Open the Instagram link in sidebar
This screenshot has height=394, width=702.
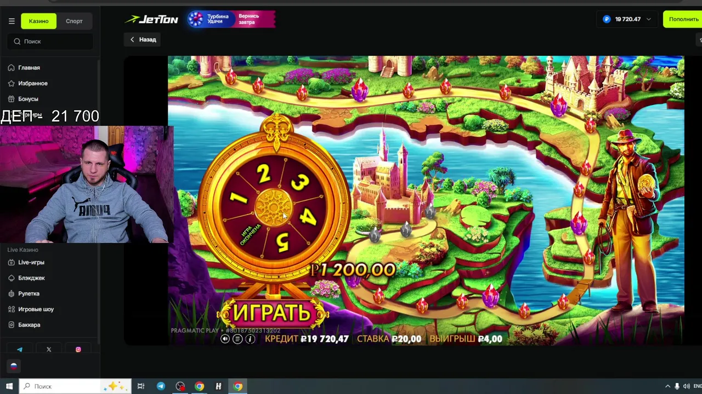[x=78, y=350]
